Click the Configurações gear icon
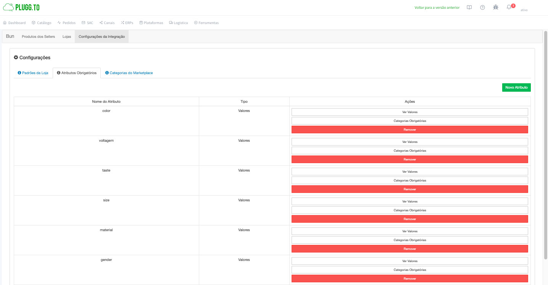The height and width of the screenshot is (285, 548). click(x=16, y=57)
